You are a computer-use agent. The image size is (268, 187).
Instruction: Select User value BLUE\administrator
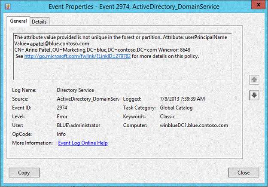point(79,125)
